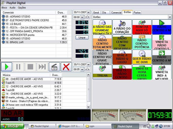Open the Audio menu
173x129 pixels.
12,8
